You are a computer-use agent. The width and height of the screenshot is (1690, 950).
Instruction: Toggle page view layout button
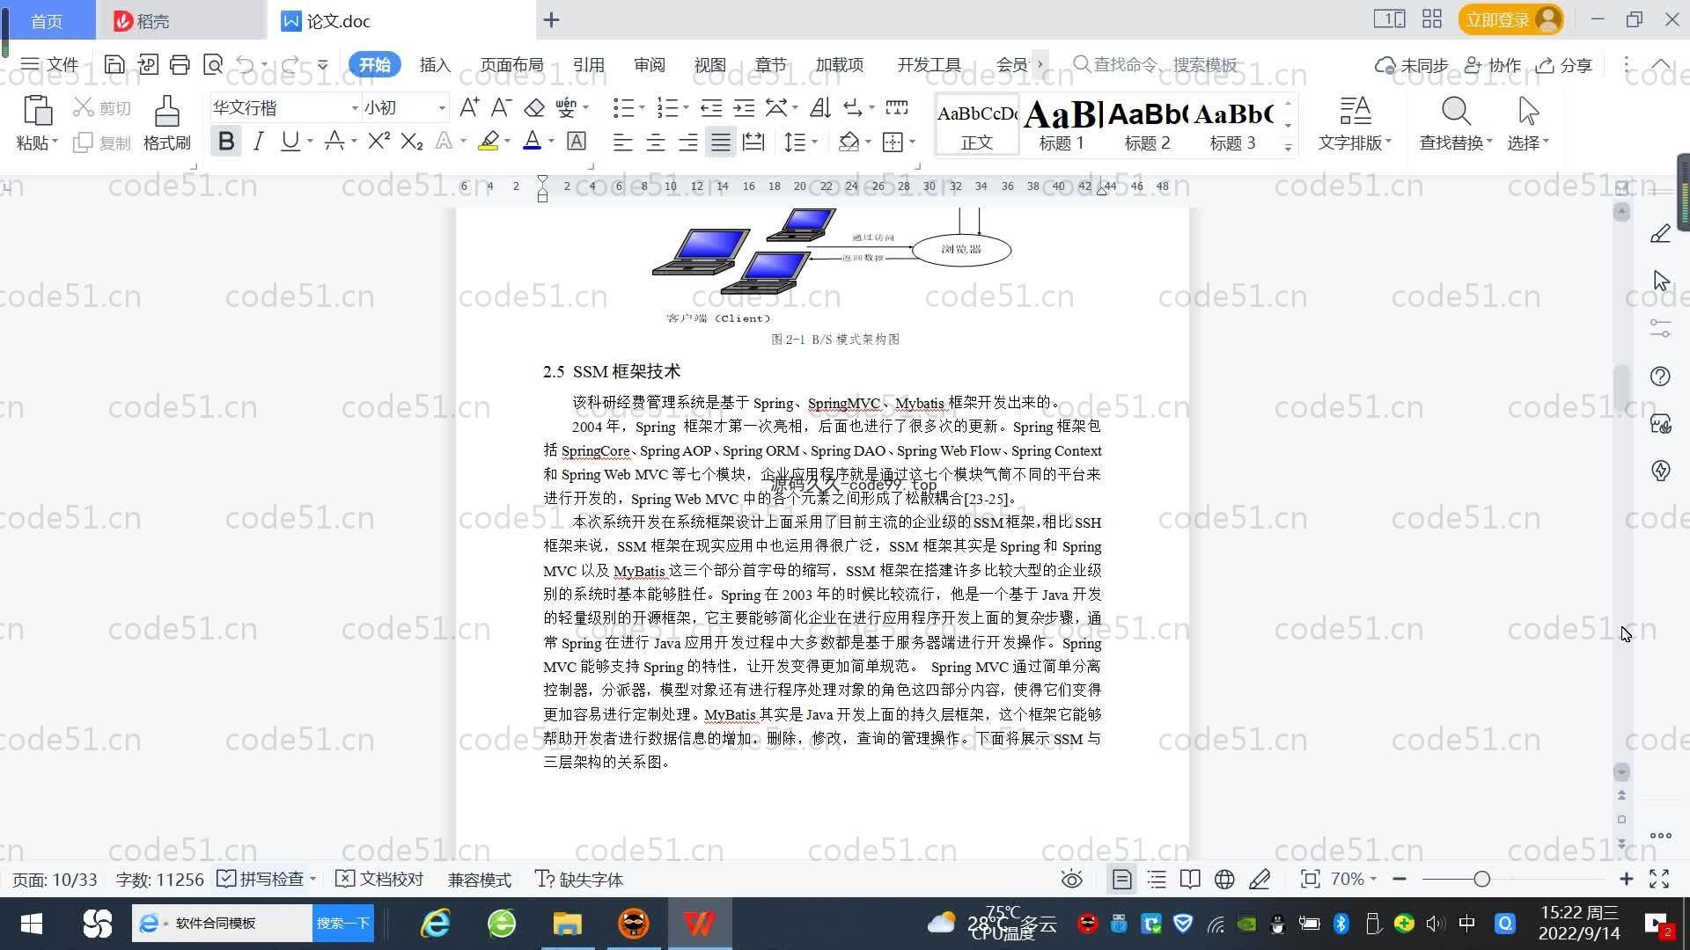1121,880
